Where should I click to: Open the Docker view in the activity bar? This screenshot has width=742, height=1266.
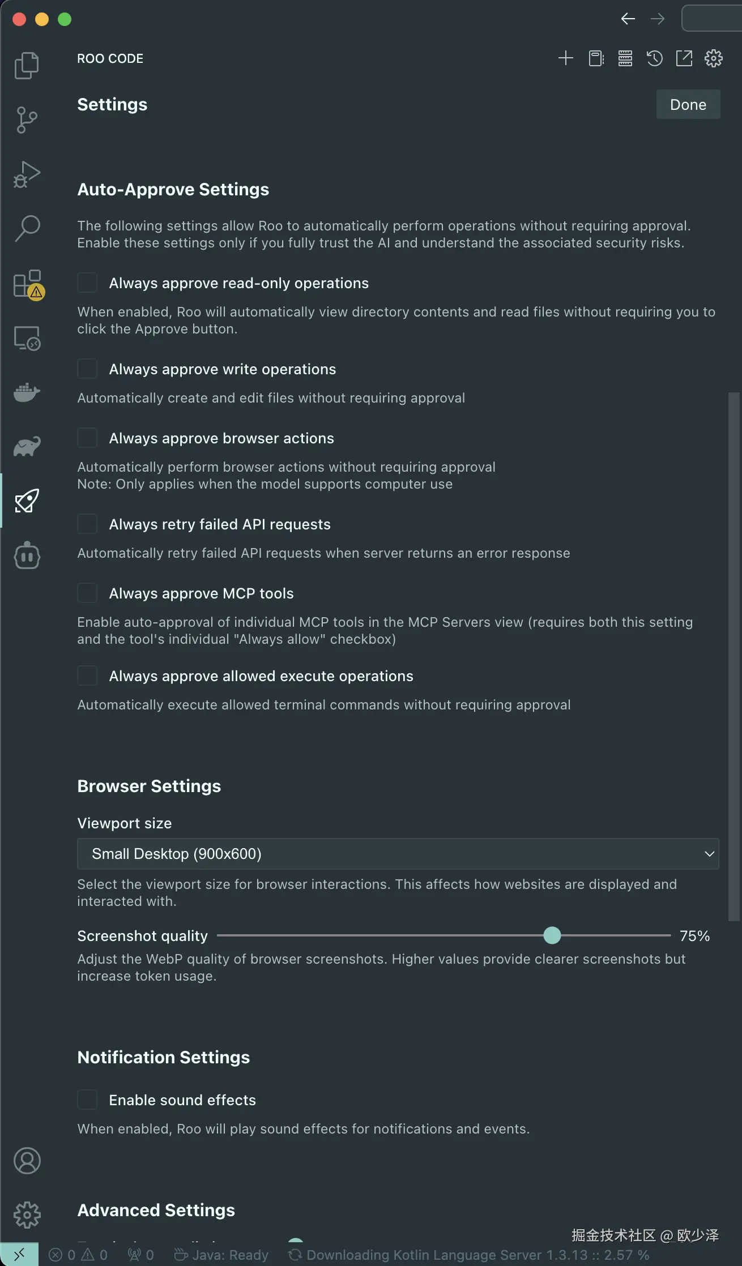click(27, 392)
